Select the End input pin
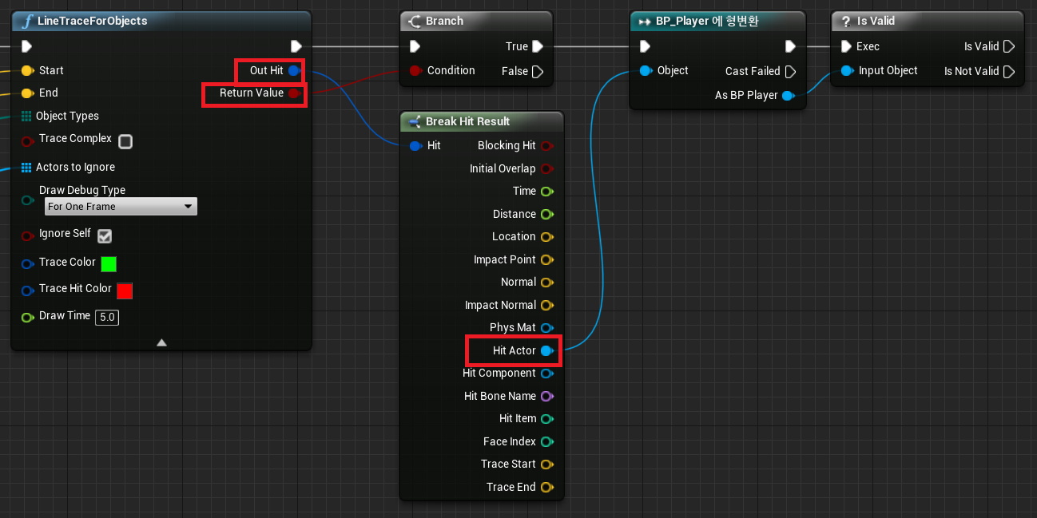This screenshot has width=1037, height=518. point(27,93)
